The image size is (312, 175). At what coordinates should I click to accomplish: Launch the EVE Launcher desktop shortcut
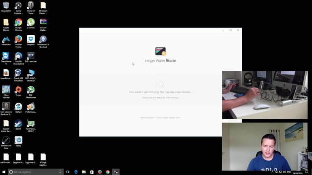point(31,56)
